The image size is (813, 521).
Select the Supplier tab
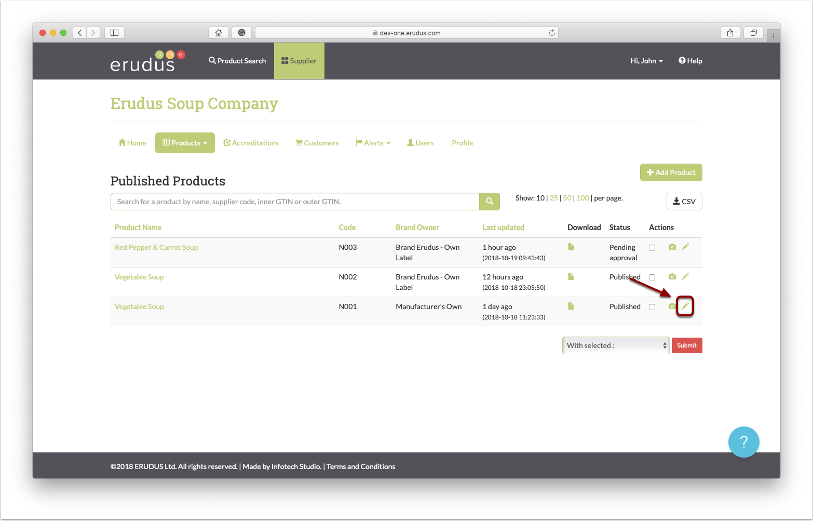tap(299, 61)
